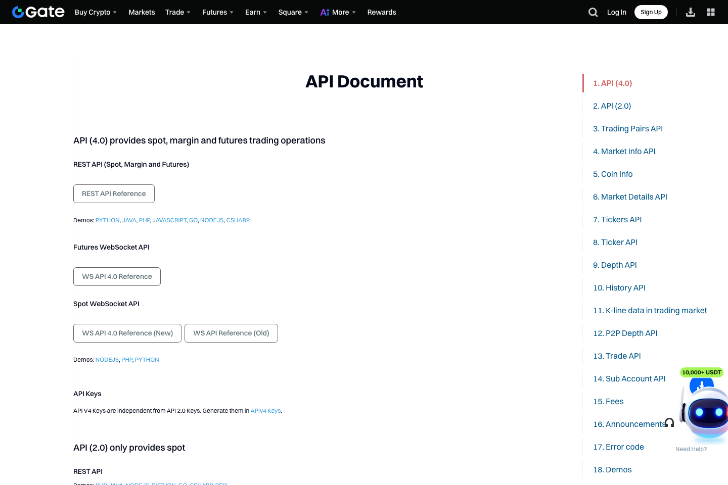Click the app download icon in the top bar
The width and height of the screenshot is (728, 485).
(691, 12)
